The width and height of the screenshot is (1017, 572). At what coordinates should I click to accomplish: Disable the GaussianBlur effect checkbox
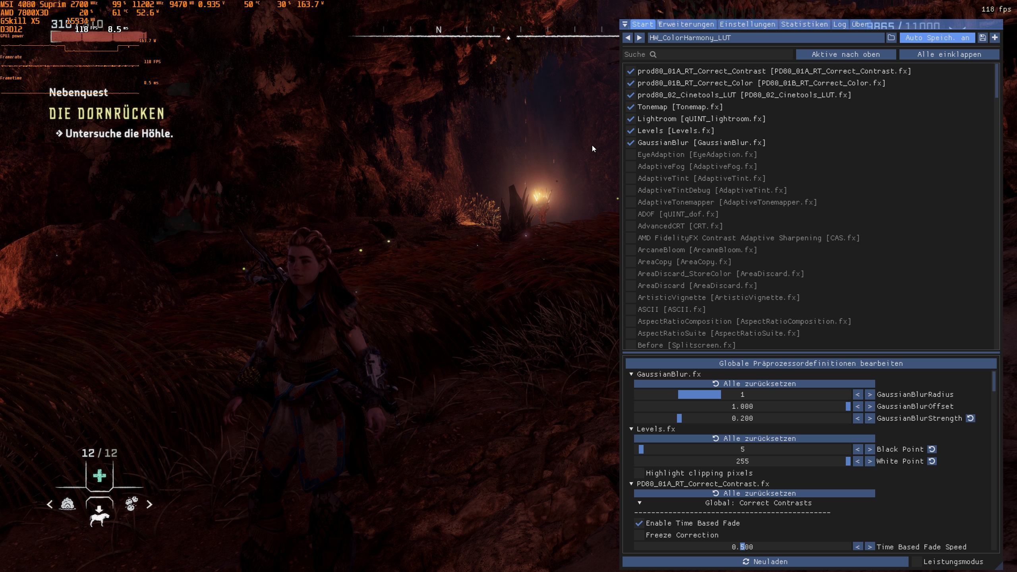pyautogui.click(x=630, y=143)
